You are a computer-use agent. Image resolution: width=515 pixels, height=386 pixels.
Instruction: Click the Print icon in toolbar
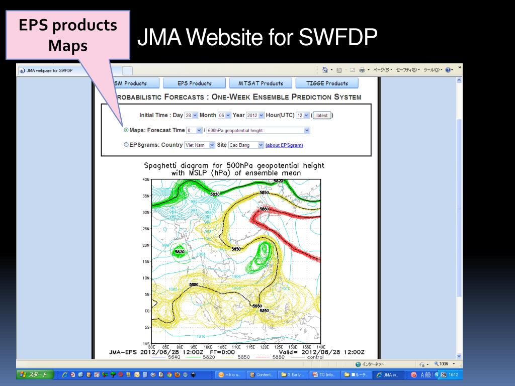(x=362, y=70)
